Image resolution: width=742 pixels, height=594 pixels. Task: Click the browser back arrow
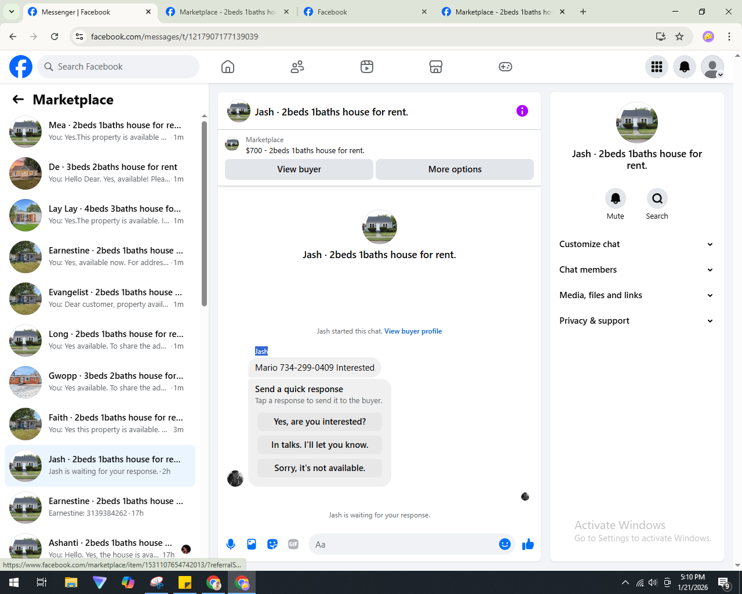click(13, 37)
